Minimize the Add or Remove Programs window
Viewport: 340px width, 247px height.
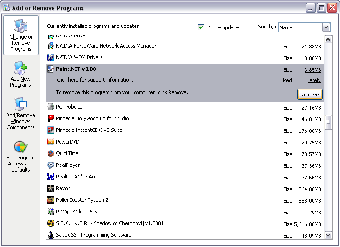pos(311,8)
